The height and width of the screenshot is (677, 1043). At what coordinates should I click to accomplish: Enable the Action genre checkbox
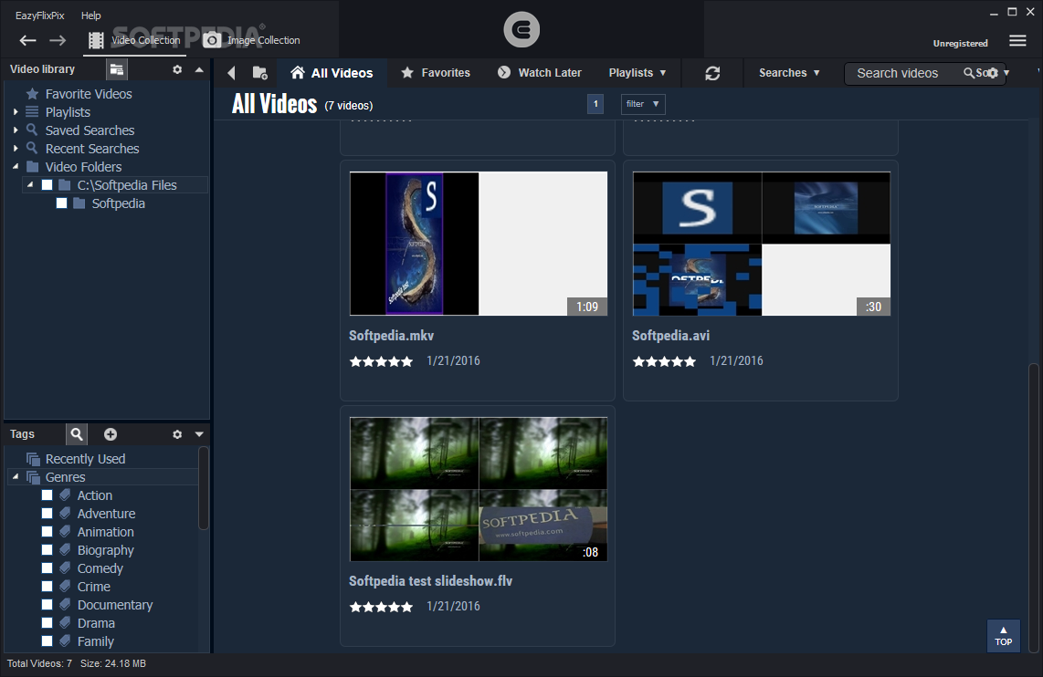47,495
